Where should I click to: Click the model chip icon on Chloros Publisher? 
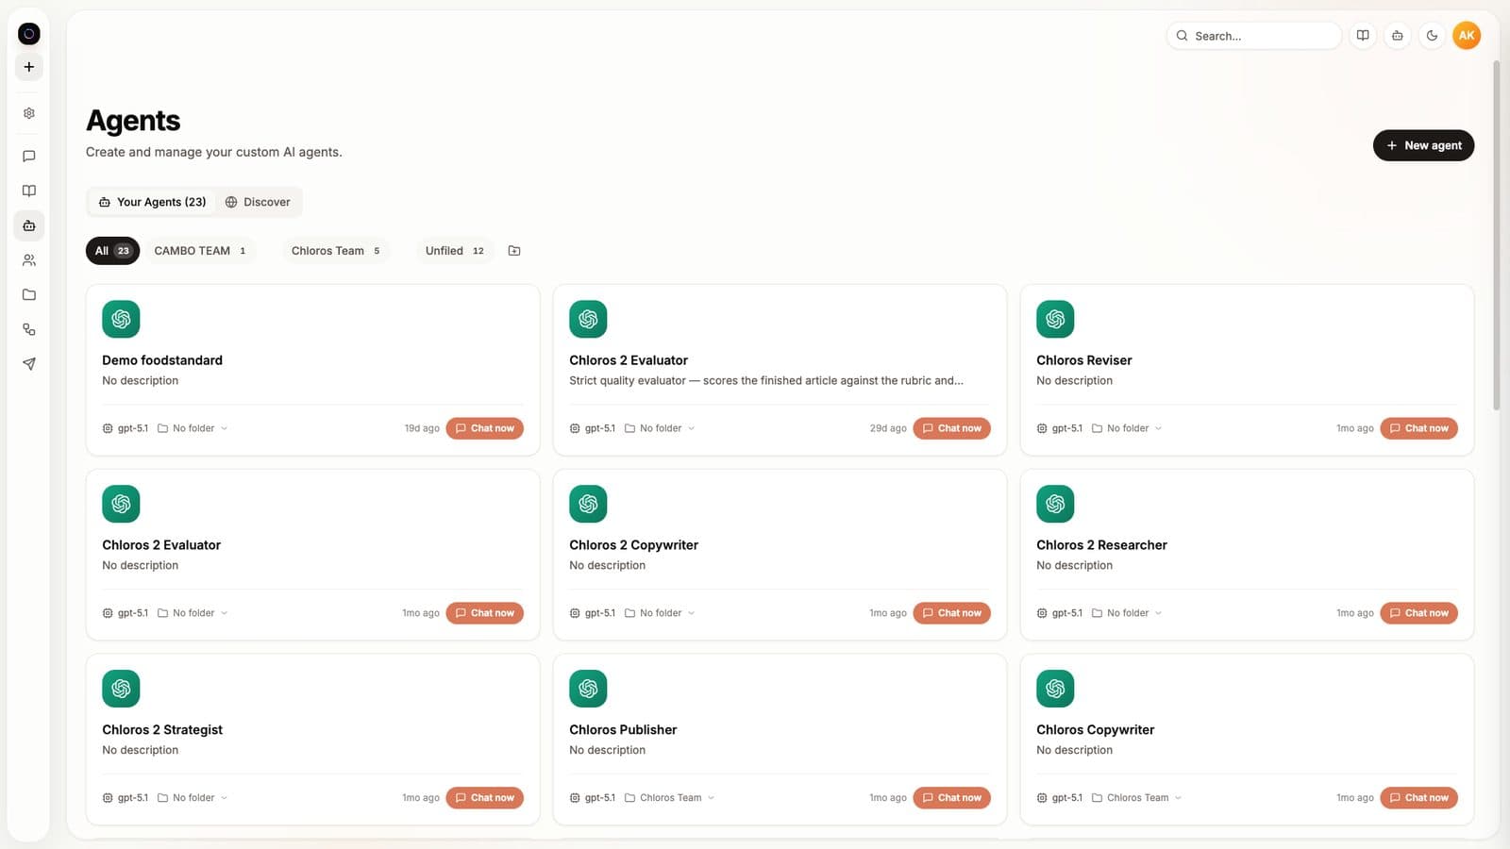[575, 798]
